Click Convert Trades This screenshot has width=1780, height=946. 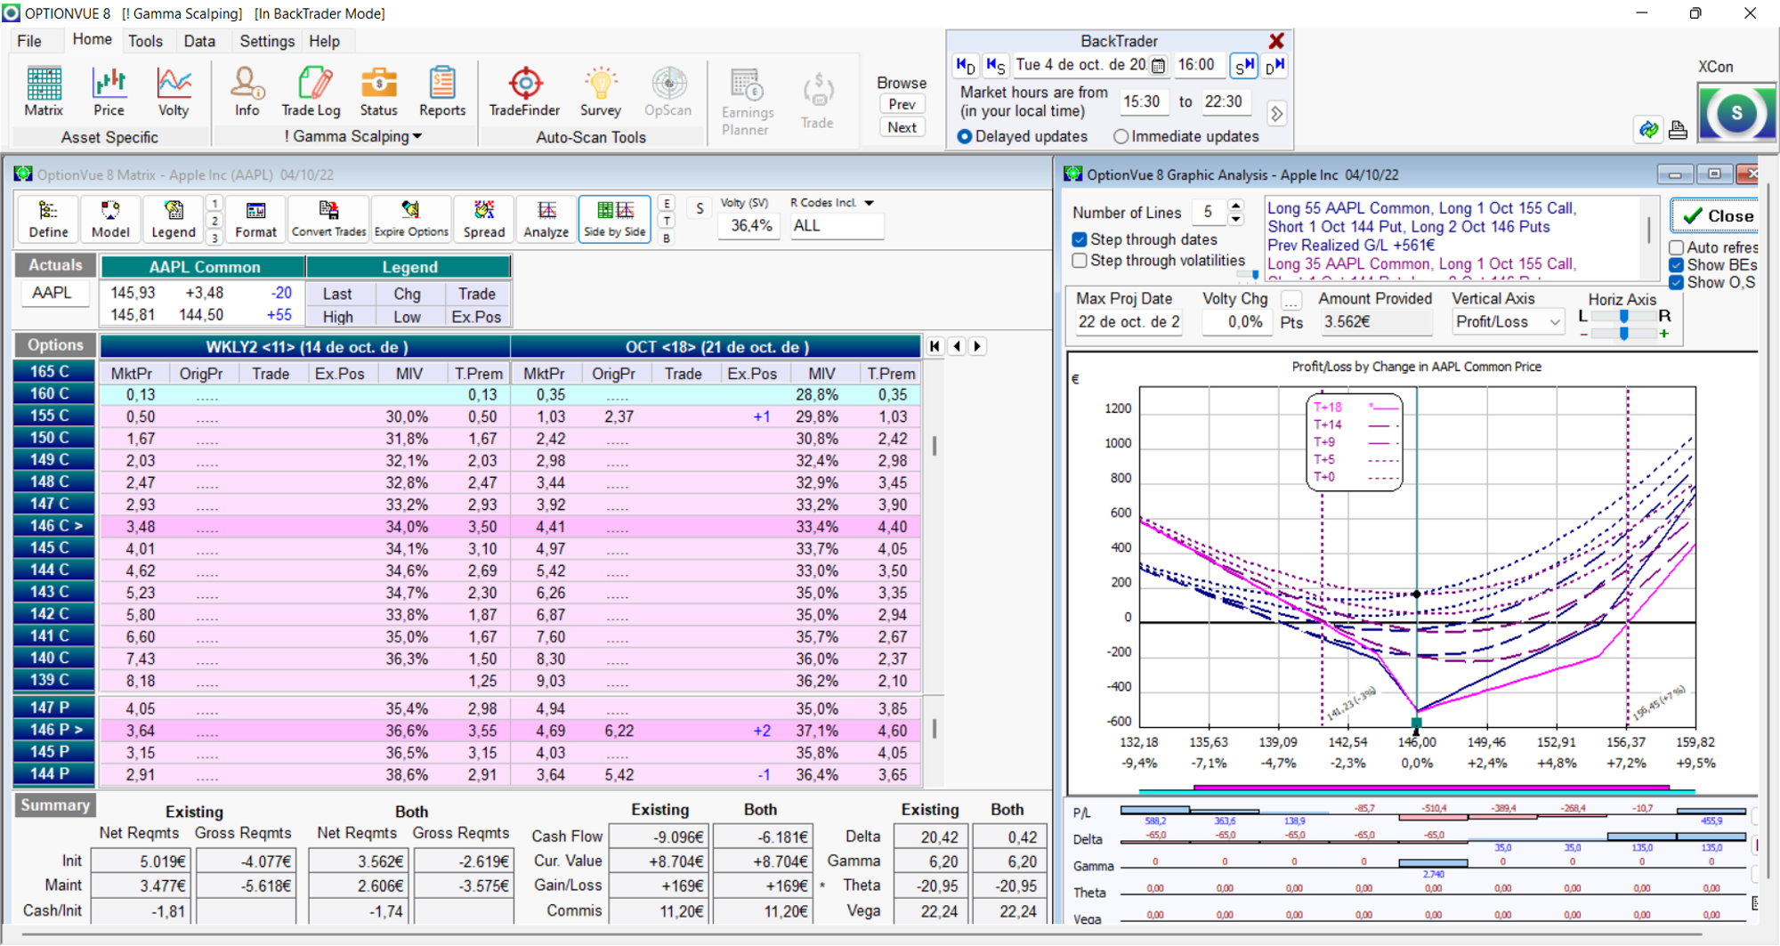328,219
